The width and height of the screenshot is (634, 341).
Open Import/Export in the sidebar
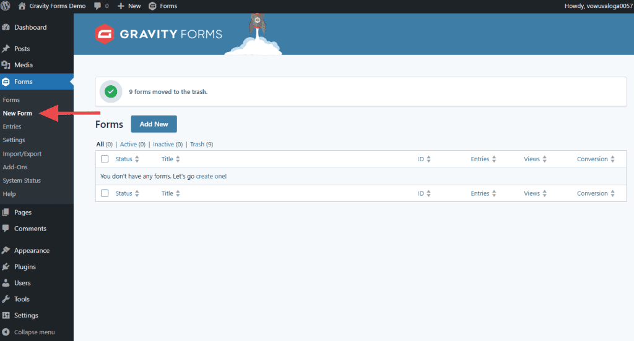[x=22, y=154]
